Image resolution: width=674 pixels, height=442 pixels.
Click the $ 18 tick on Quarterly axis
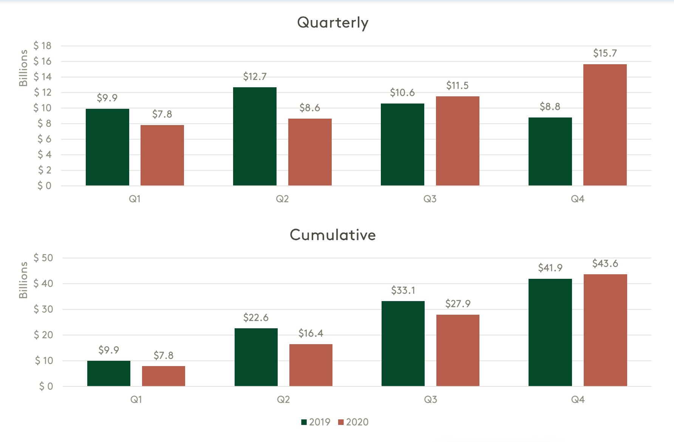click(x=42, y=46)
